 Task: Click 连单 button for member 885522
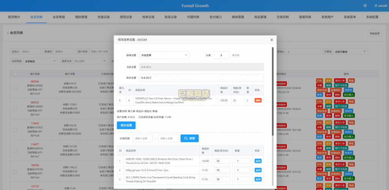(x=329, y=101)
